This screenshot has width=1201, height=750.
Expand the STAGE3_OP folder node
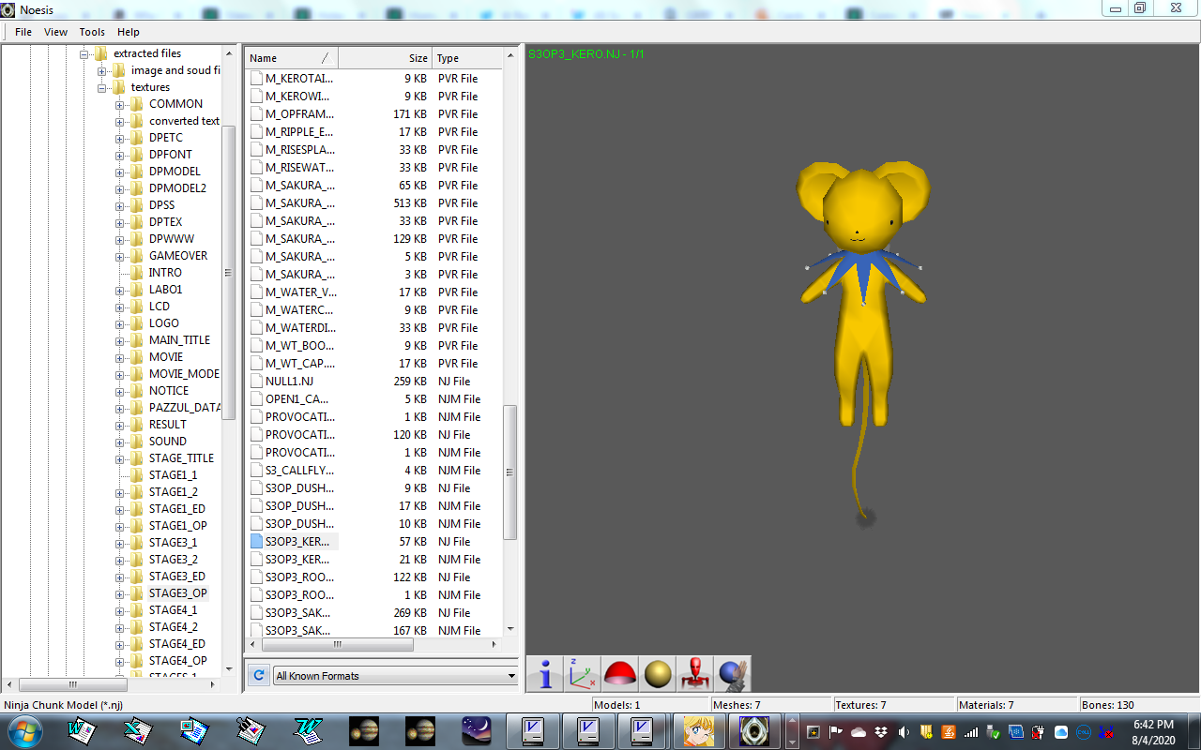tap(120, 593)
